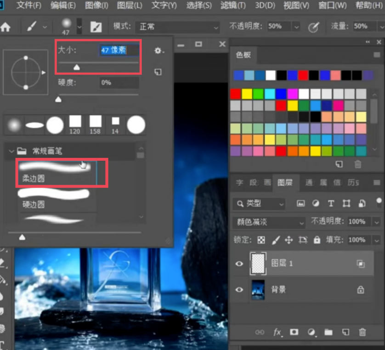Filter layers by type layers
Image resolution: width=385 pixels, height=350 pixels.
coord(331,203)
